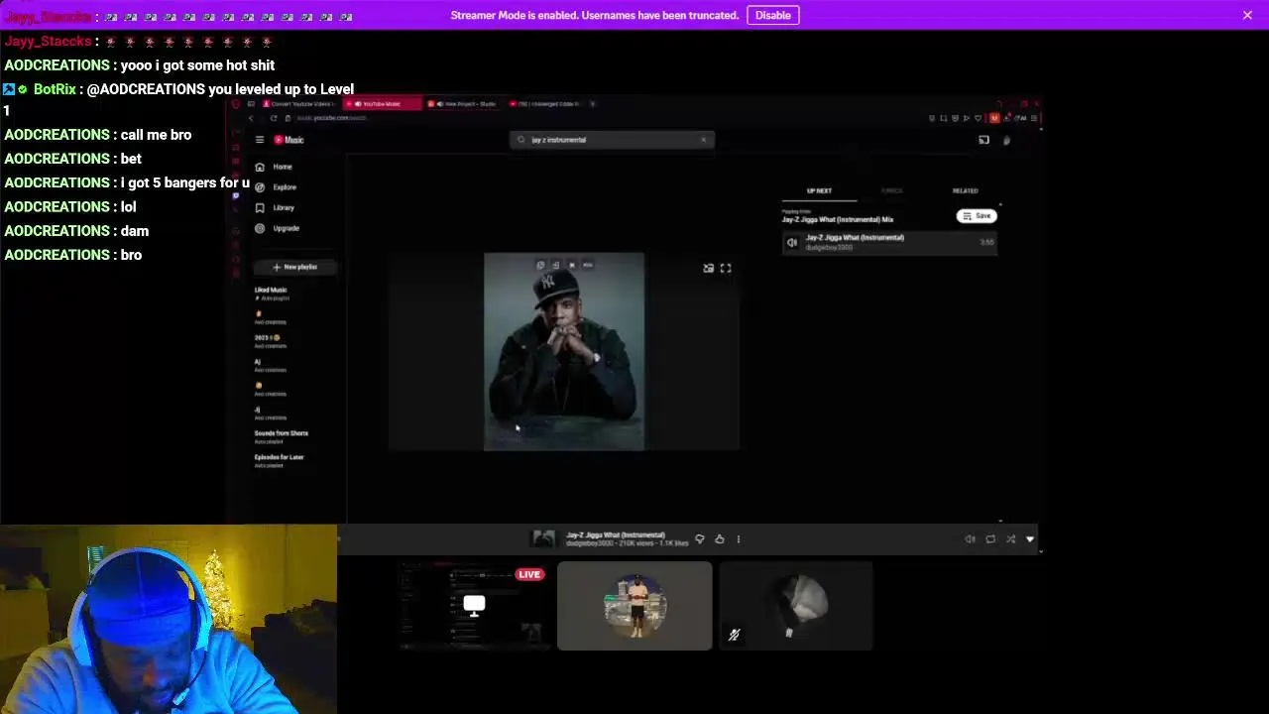Open the three-dot more options on player bar

click(x=738, y=539)
